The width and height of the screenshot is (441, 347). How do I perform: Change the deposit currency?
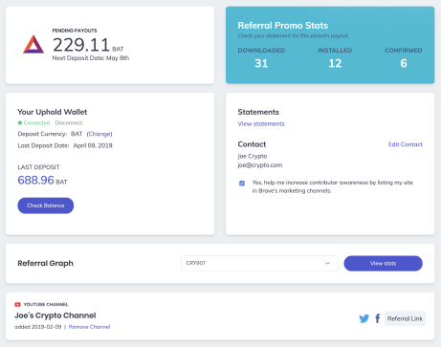pos(99,134)
